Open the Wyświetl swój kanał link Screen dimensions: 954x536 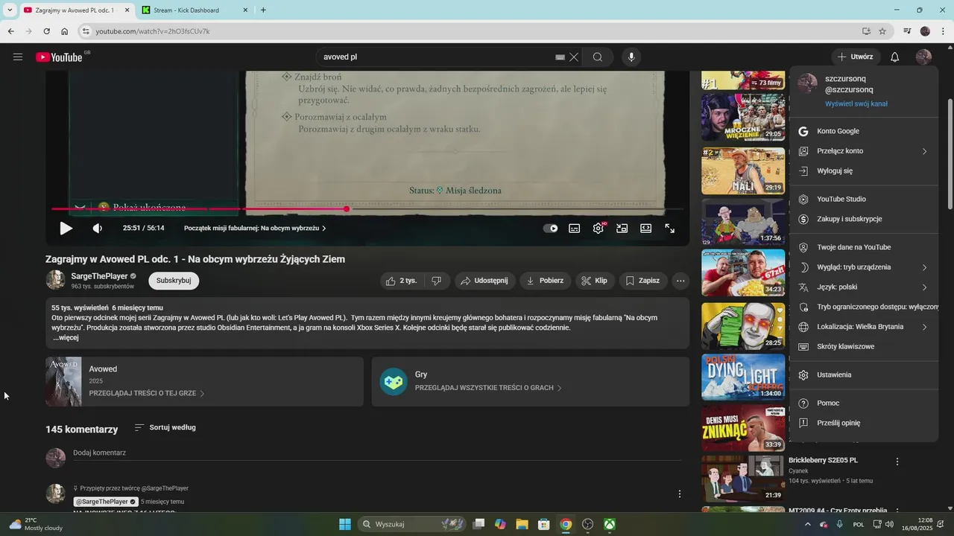click(x=856, y=104)
